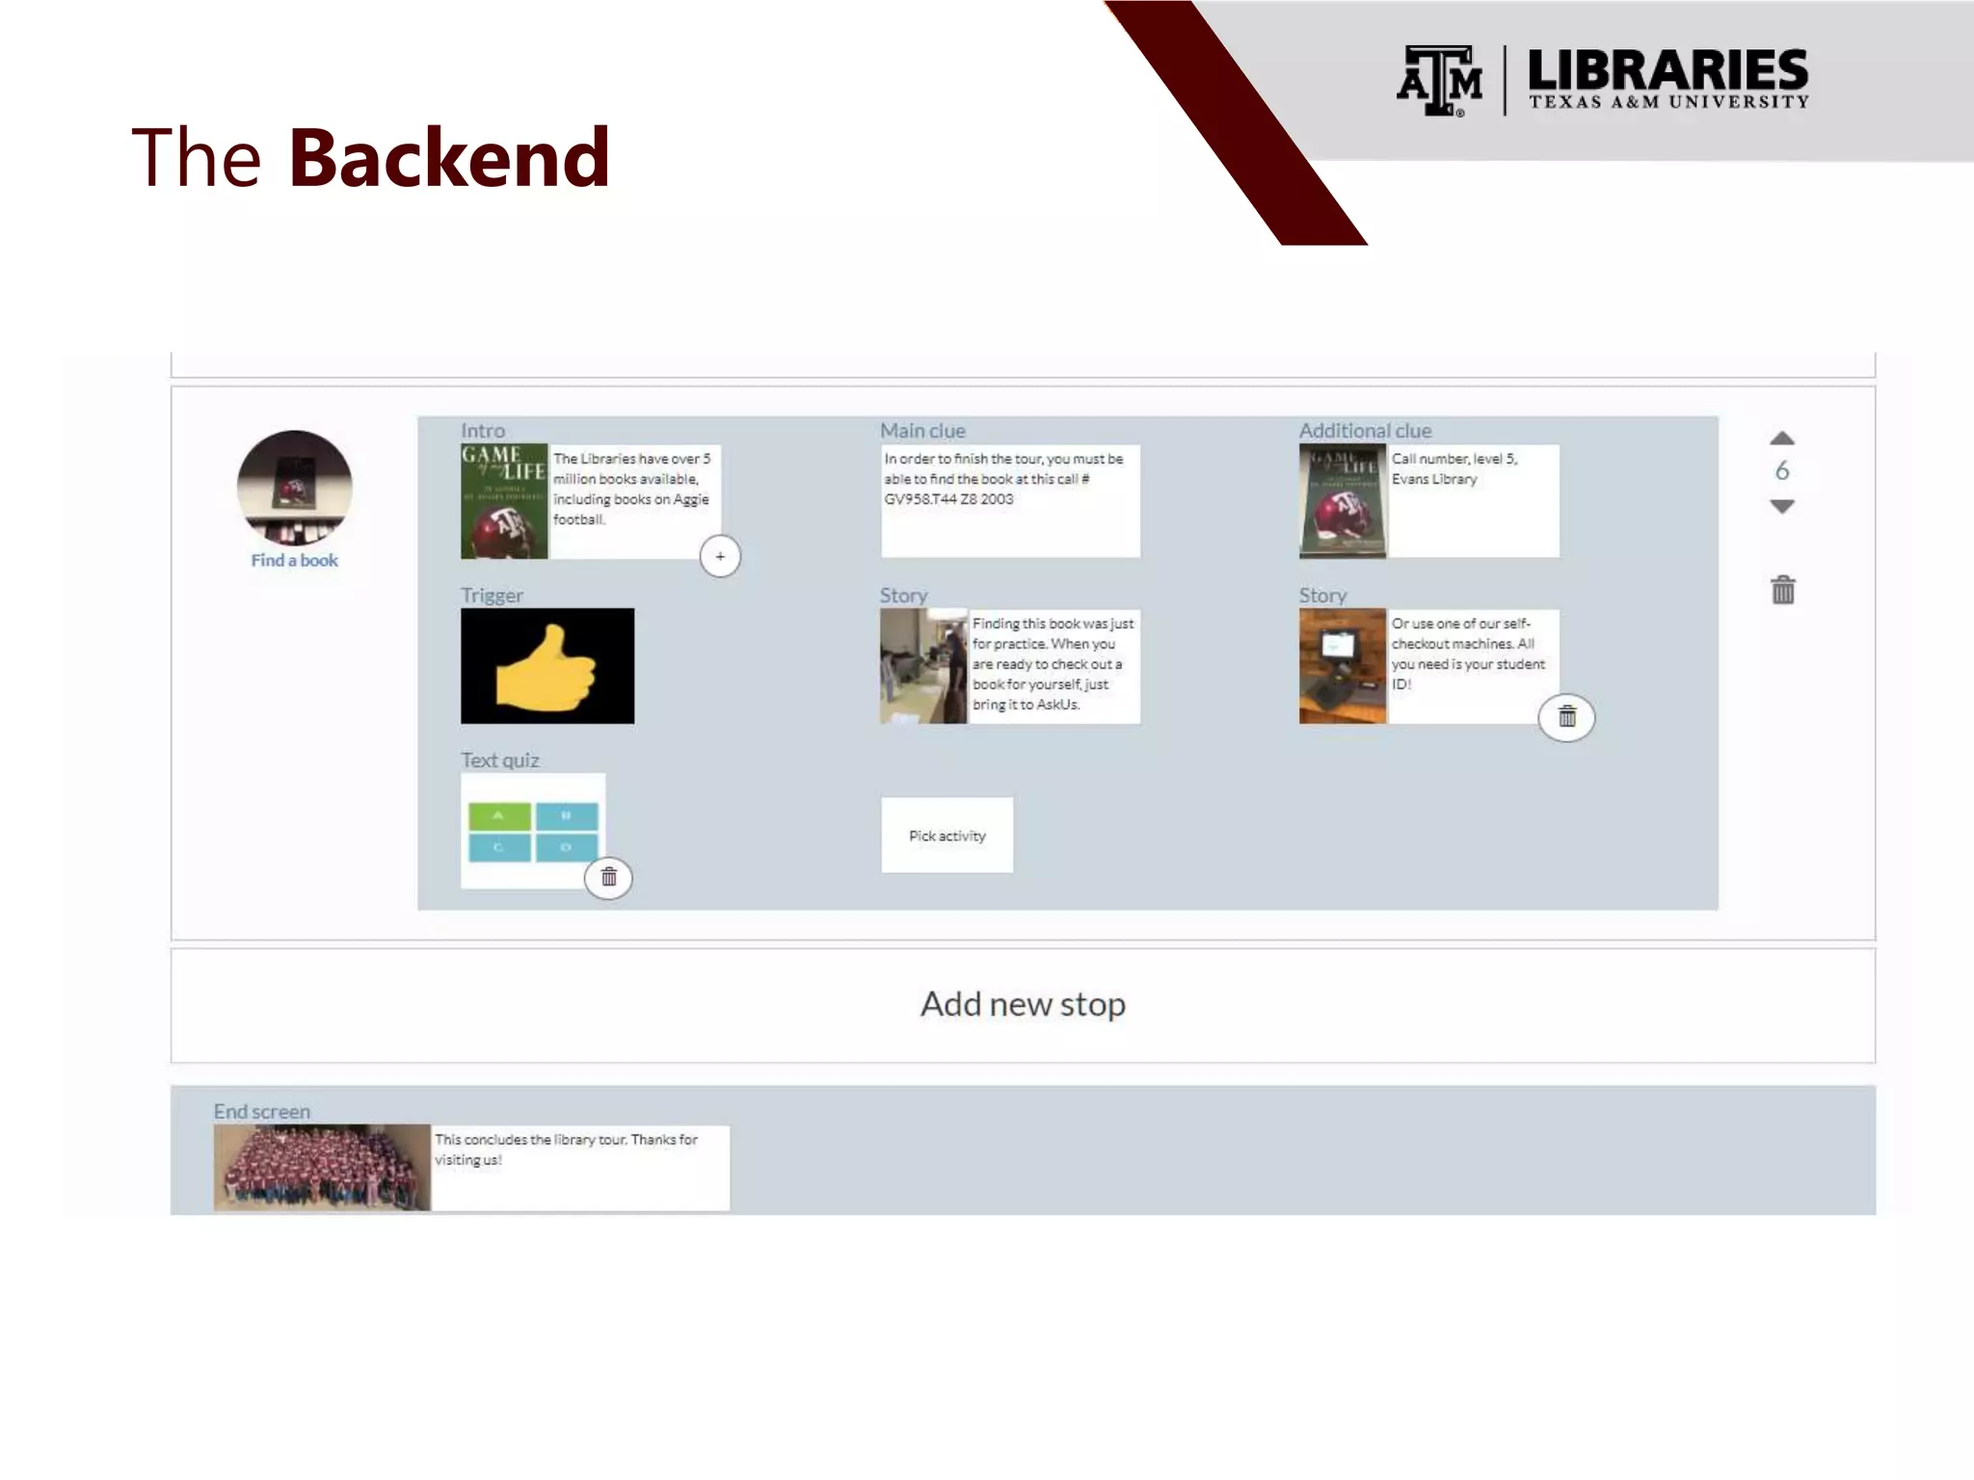Edit End screen text 'This concludes the library tour'

point(580,1168)
